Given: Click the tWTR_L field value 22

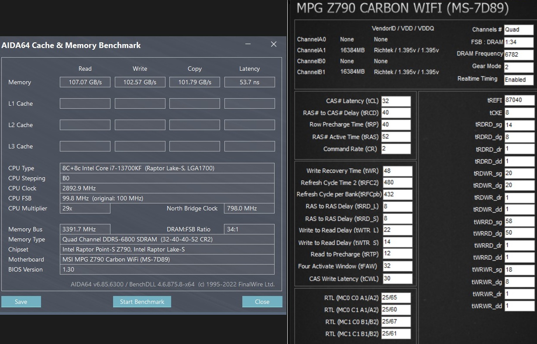Looking at the screenshot, I should pos(398,230).
